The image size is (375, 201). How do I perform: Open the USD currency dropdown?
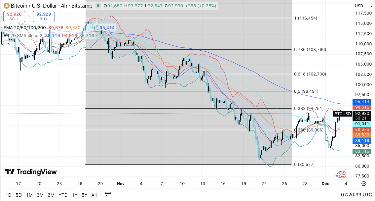point(363,6)
